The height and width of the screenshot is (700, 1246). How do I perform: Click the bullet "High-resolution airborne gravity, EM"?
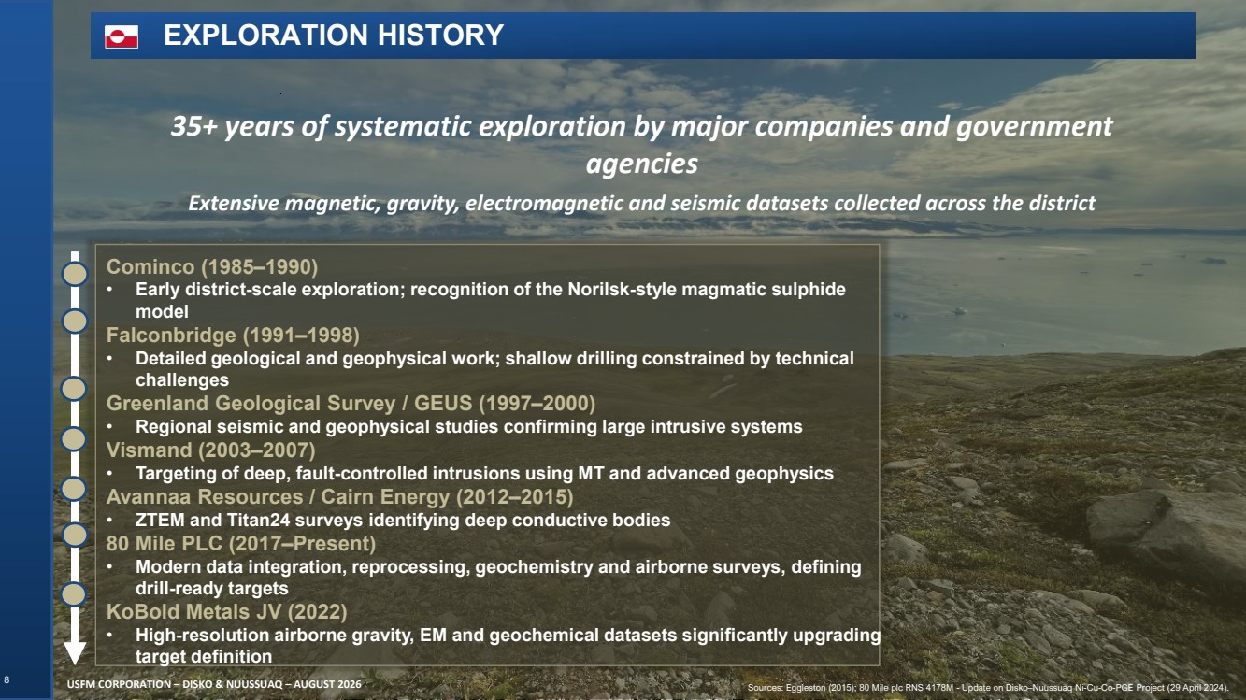(508, 646)
